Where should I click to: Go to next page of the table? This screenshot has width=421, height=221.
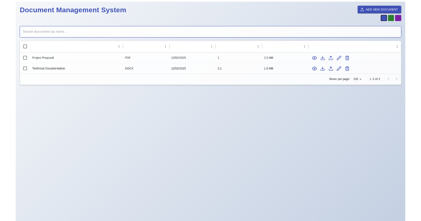396,79
